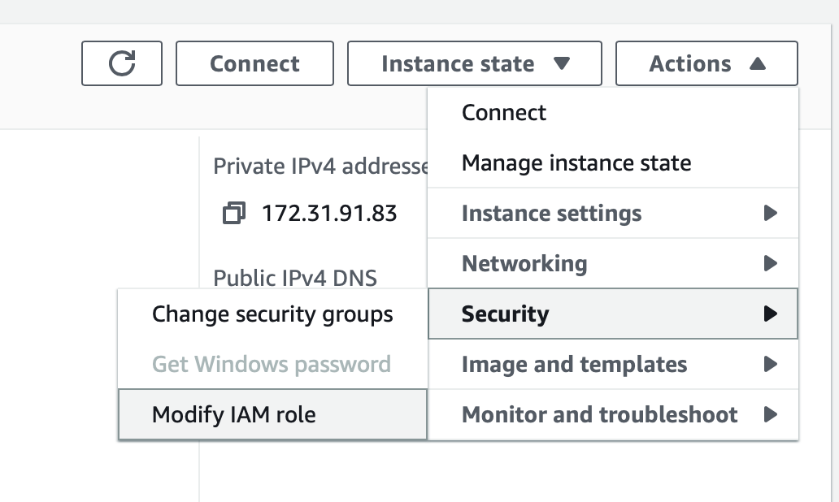
Task: Click the refresh icon button
Action: 122,63
